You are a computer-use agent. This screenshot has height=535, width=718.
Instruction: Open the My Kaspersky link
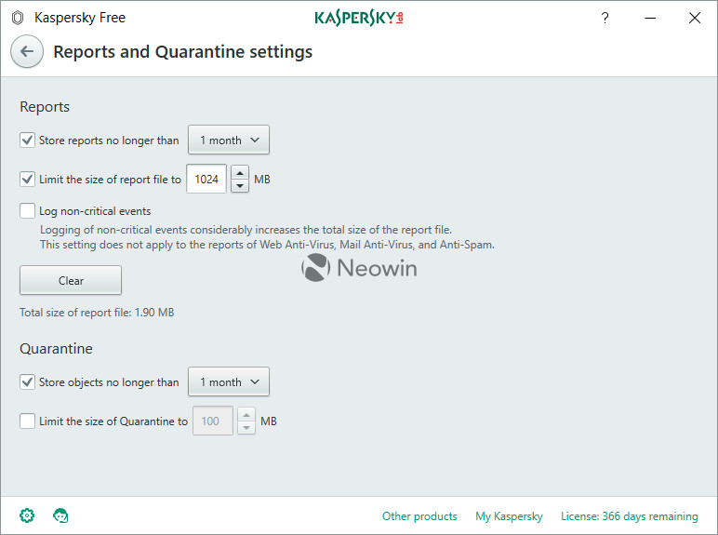(509, 516)
